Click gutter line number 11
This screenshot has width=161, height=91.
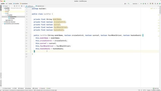[x=26, y=35]
